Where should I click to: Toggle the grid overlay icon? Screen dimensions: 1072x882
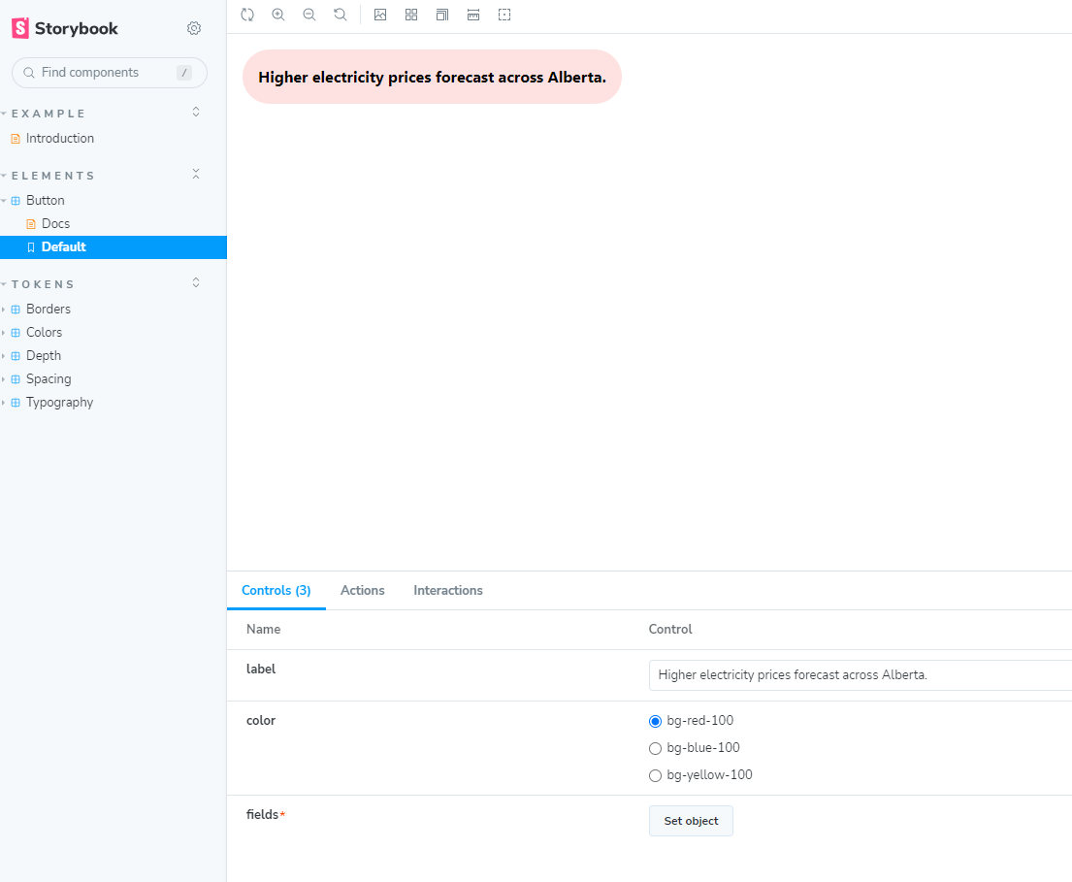(x=411, y=15)
